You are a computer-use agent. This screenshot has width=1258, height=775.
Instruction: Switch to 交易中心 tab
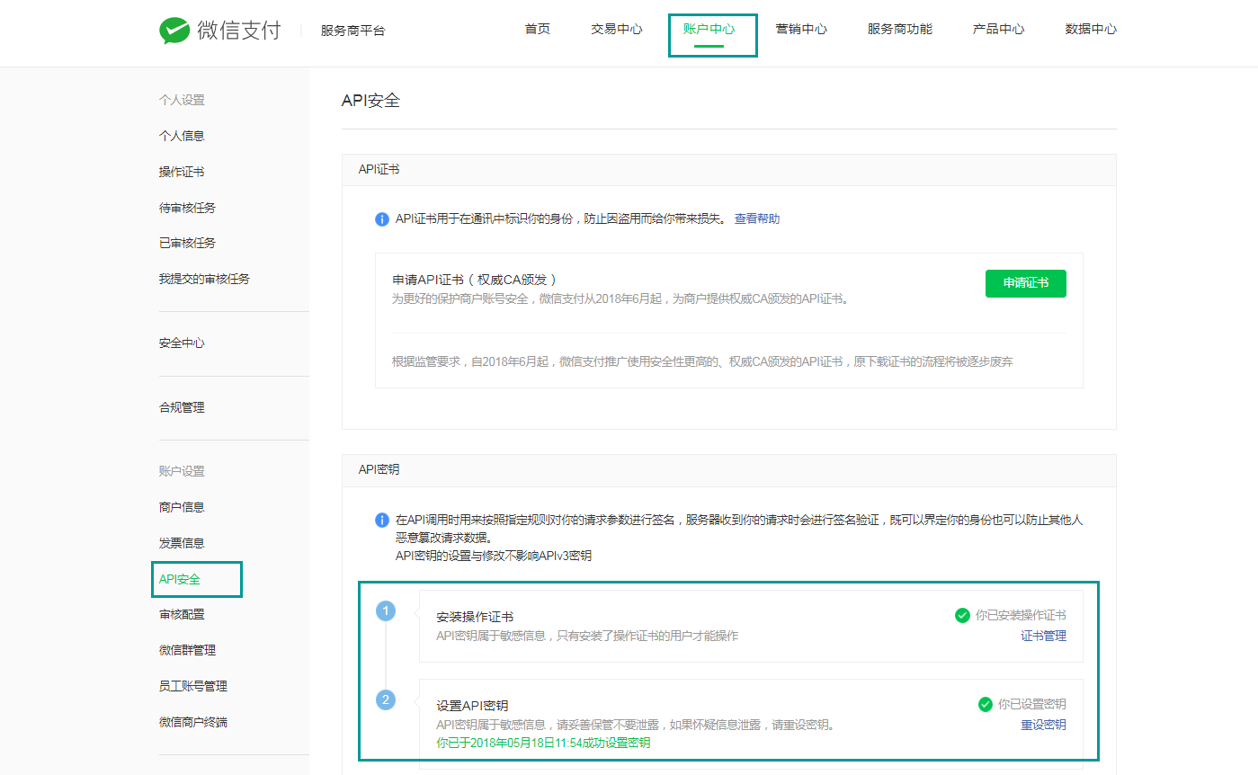pyautogui.click(x=617, y=29)
